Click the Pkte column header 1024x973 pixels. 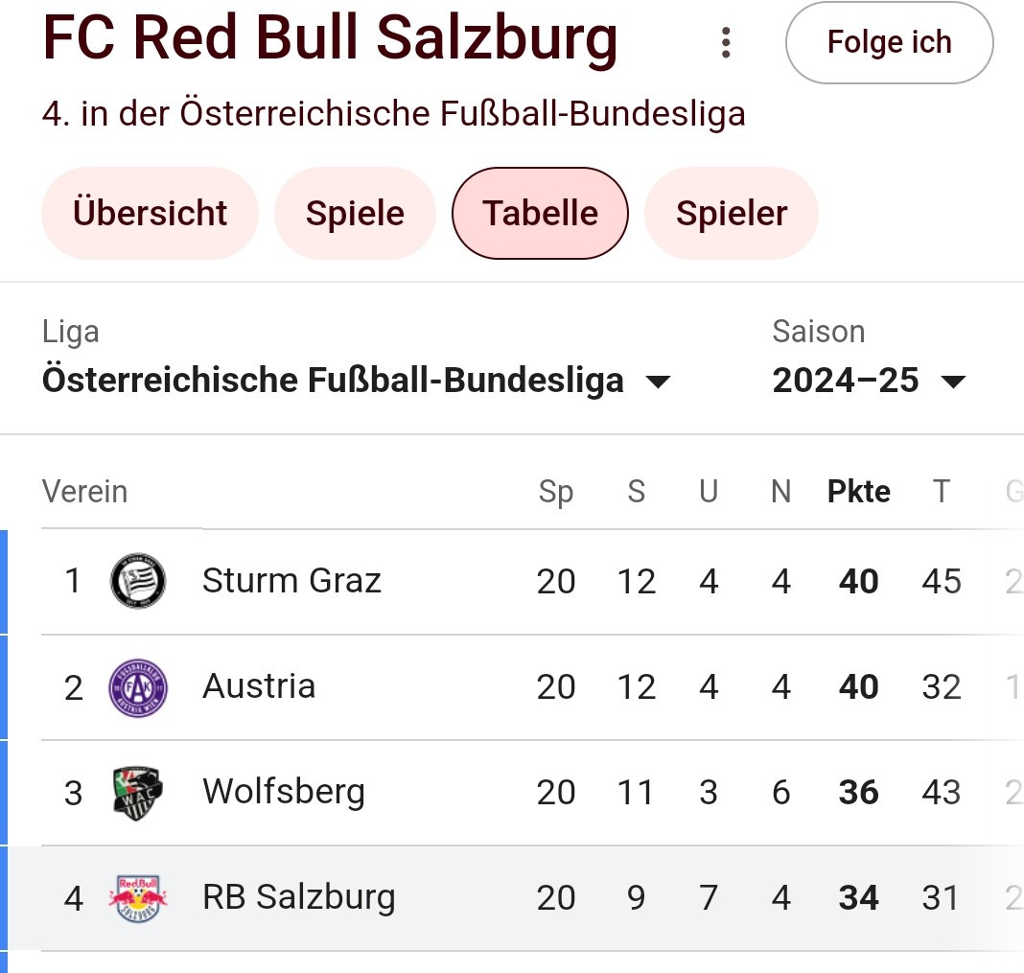point(858,492)
